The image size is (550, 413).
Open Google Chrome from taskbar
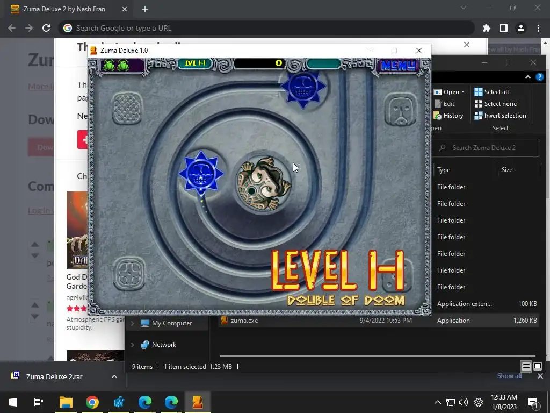tap(92, 402)
